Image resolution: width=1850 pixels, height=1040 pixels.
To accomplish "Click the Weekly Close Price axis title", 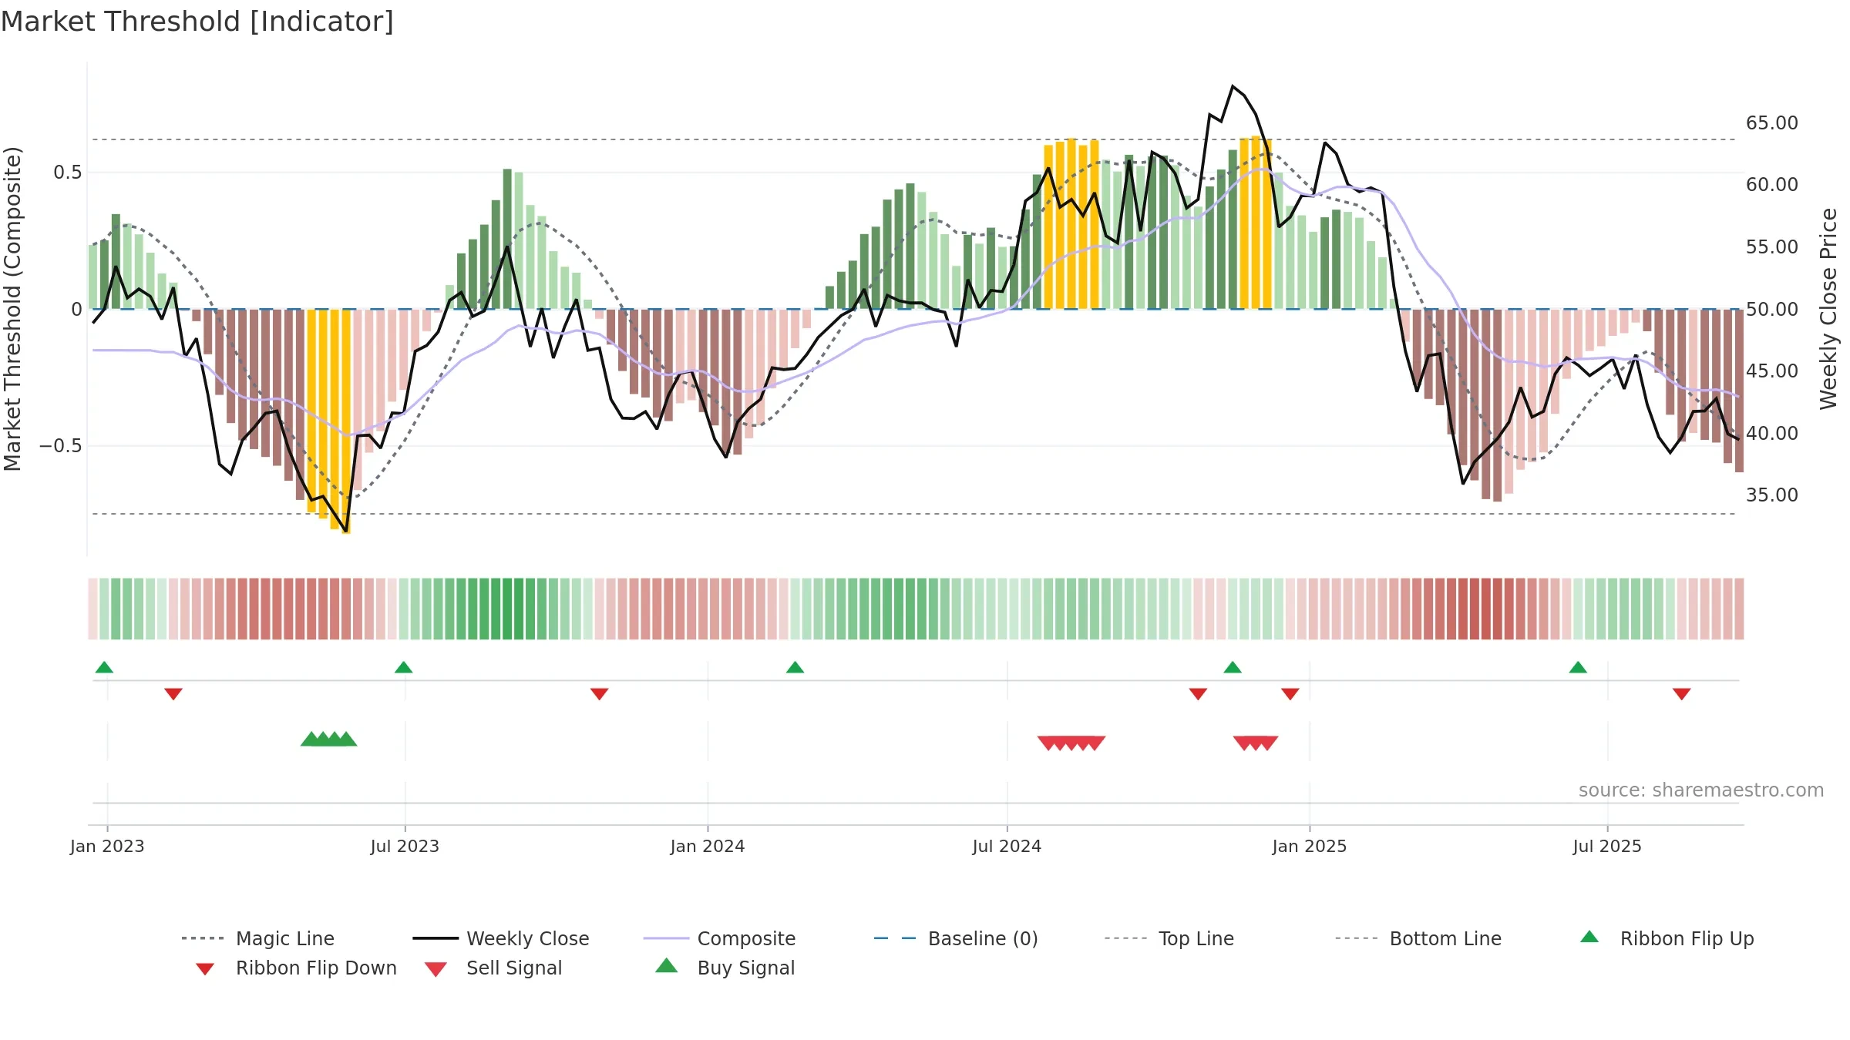I will (1828, 309).
